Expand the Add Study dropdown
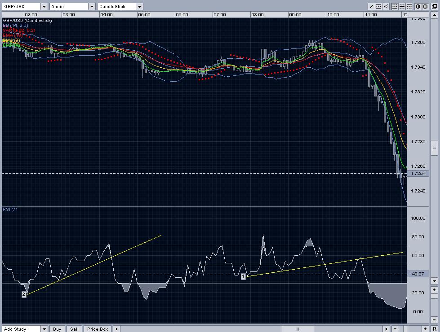The height and width of the screenshot is (332, 440). 44,329
